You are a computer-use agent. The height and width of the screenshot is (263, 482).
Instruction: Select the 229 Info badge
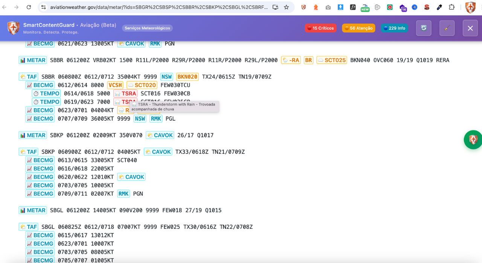(x=394, y=28)
